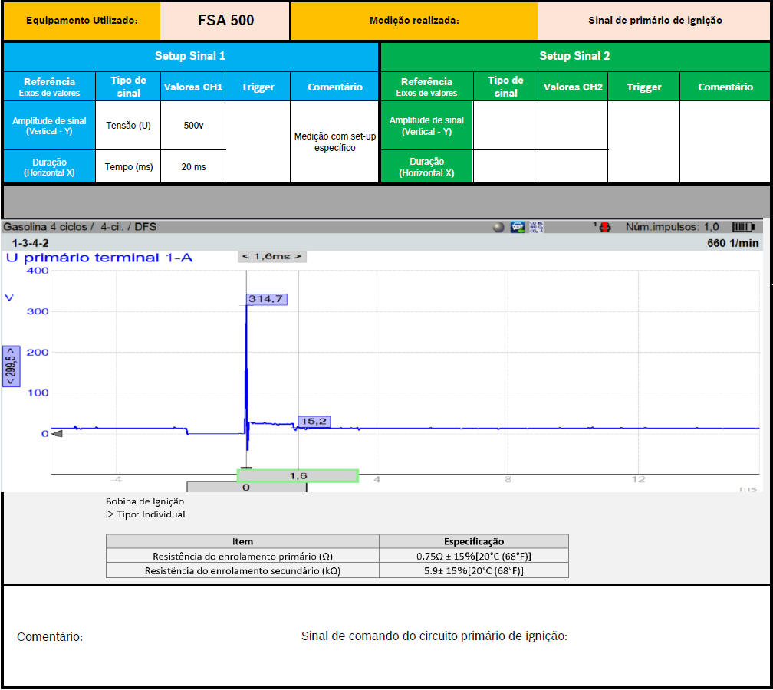Click the 500v Valores CH1 cell
This screenshot has height=690, width=773.
tap(192, 125)
